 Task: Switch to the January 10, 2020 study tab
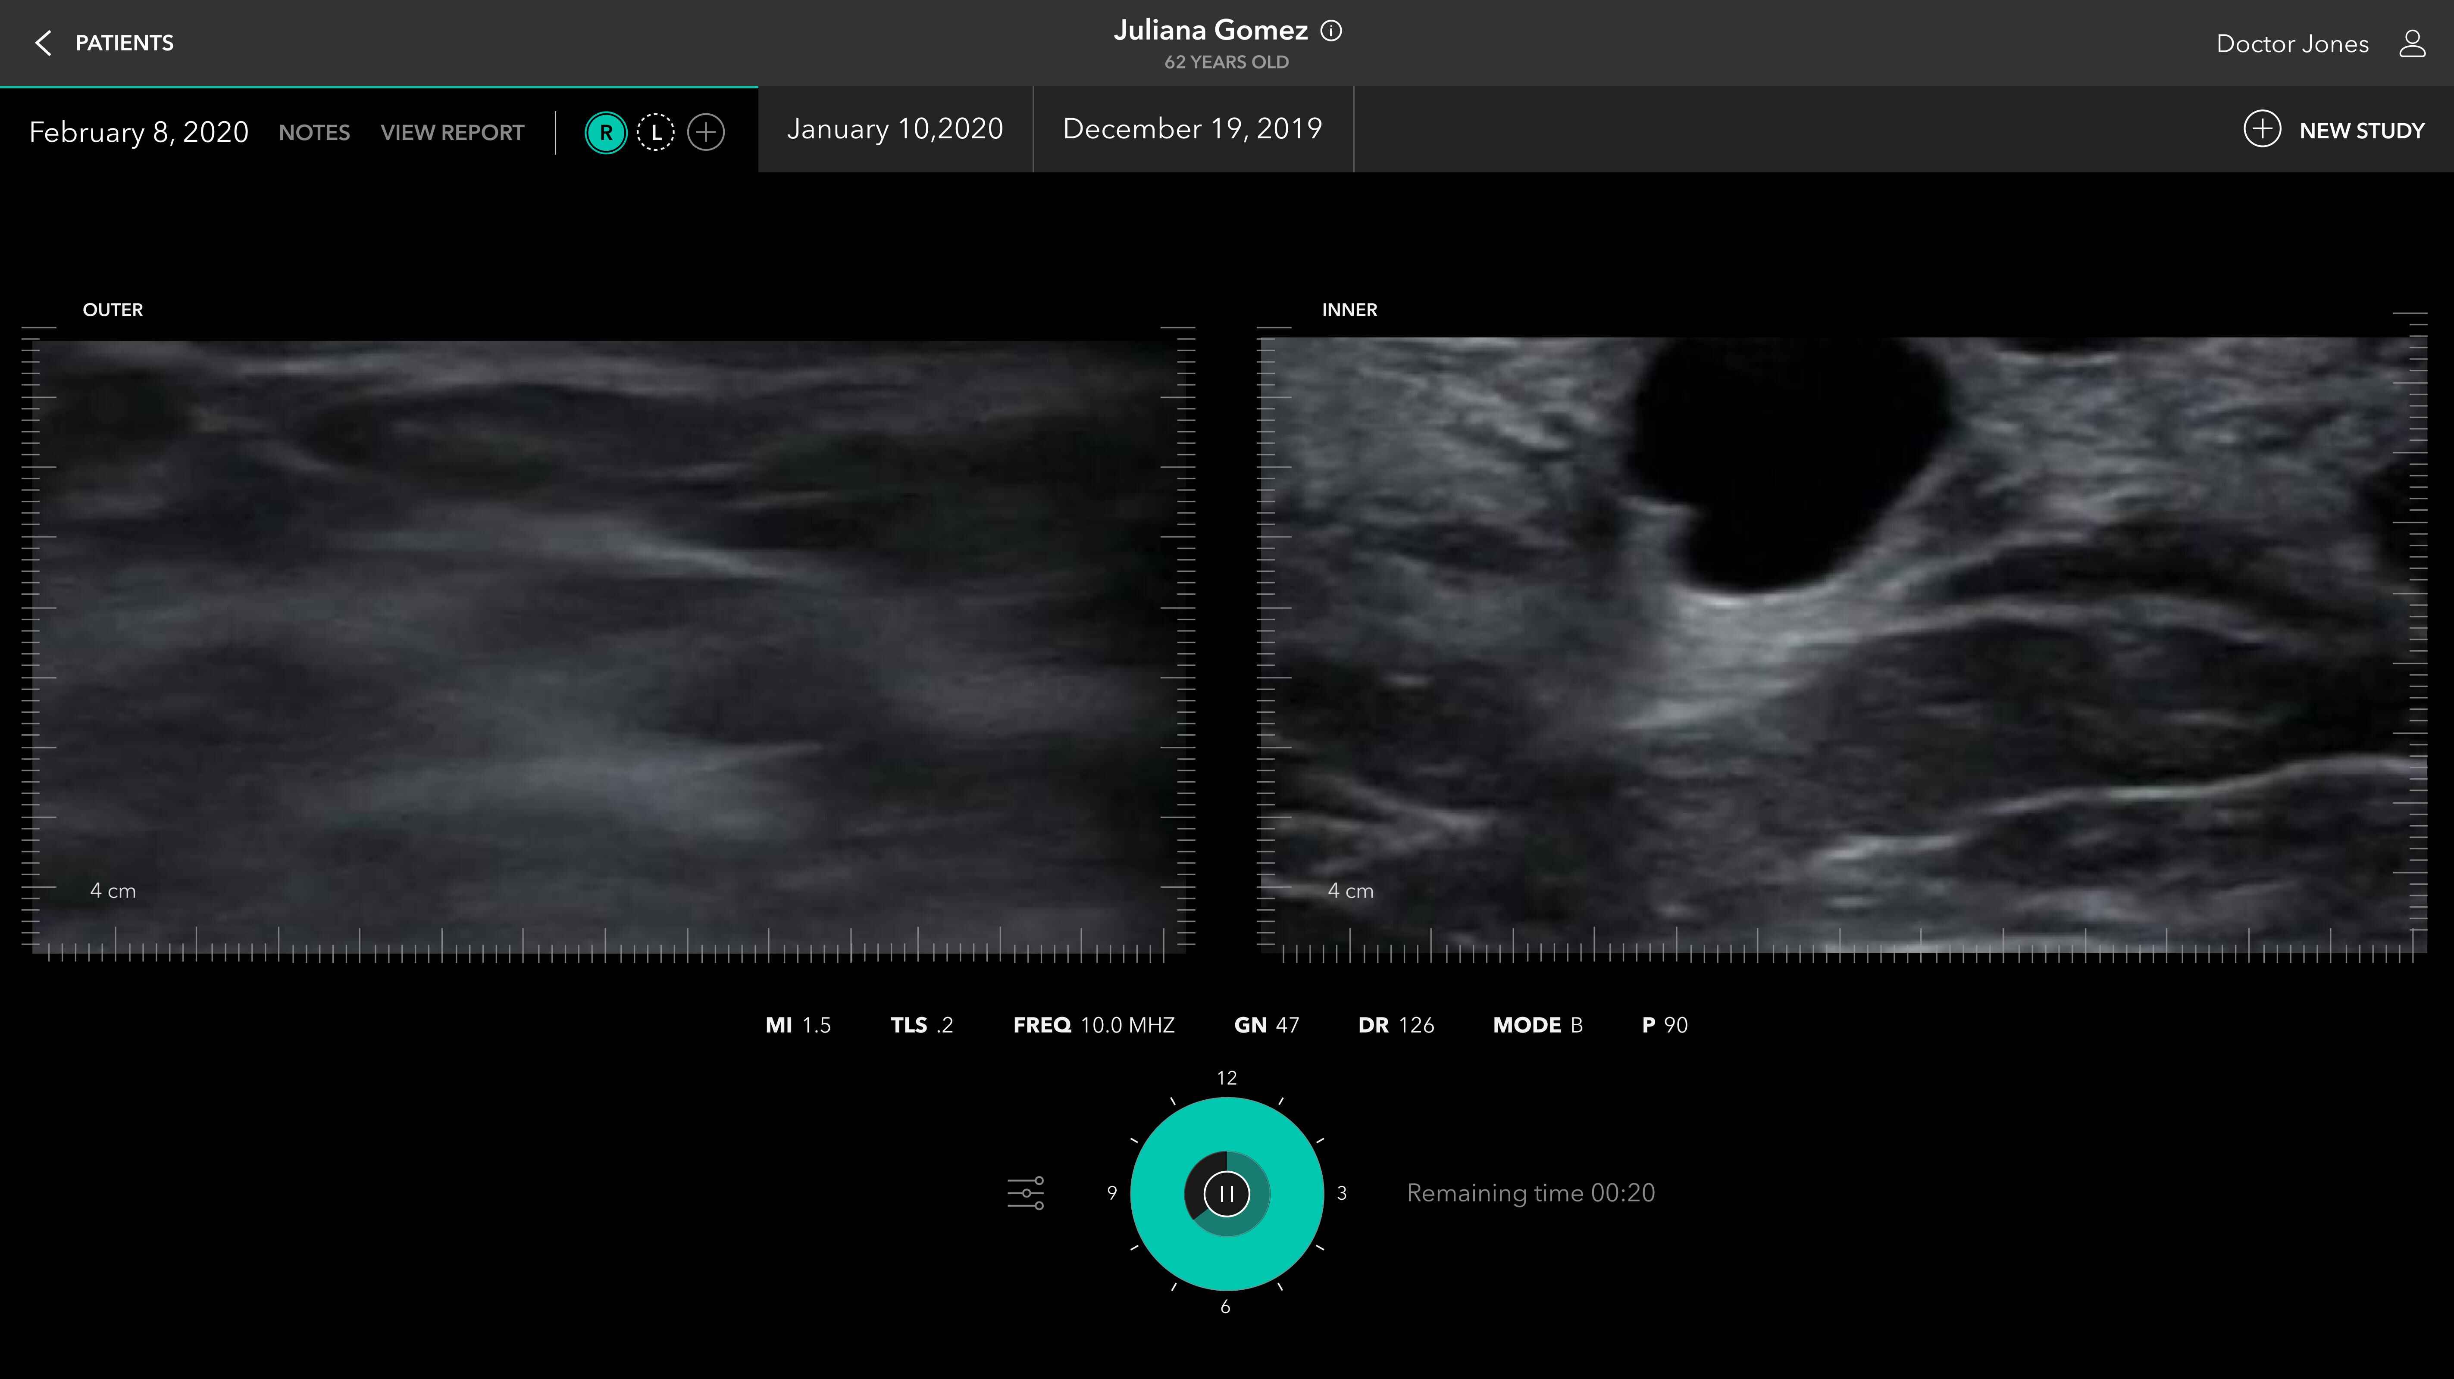point(895,130)
